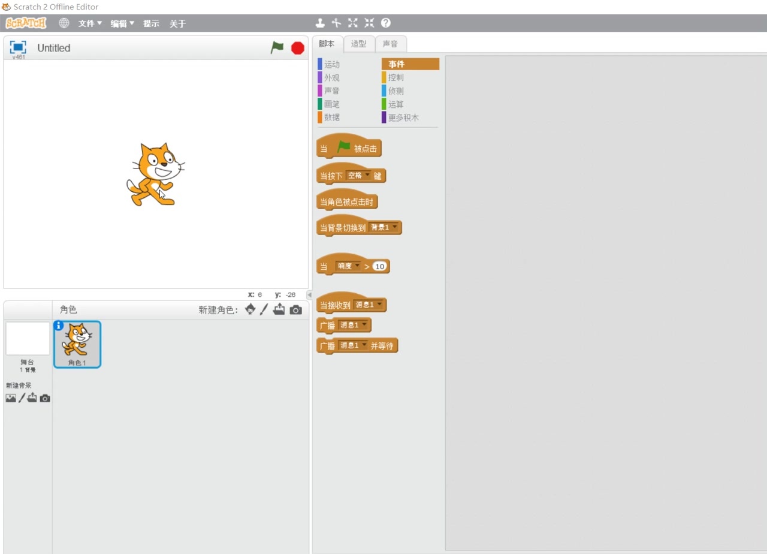
Task: Take new backdrop from camera
Action: 45,398
